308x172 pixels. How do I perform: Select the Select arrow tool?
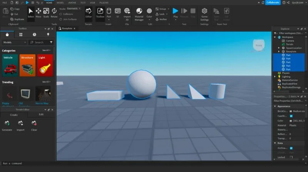coord(31,13)
